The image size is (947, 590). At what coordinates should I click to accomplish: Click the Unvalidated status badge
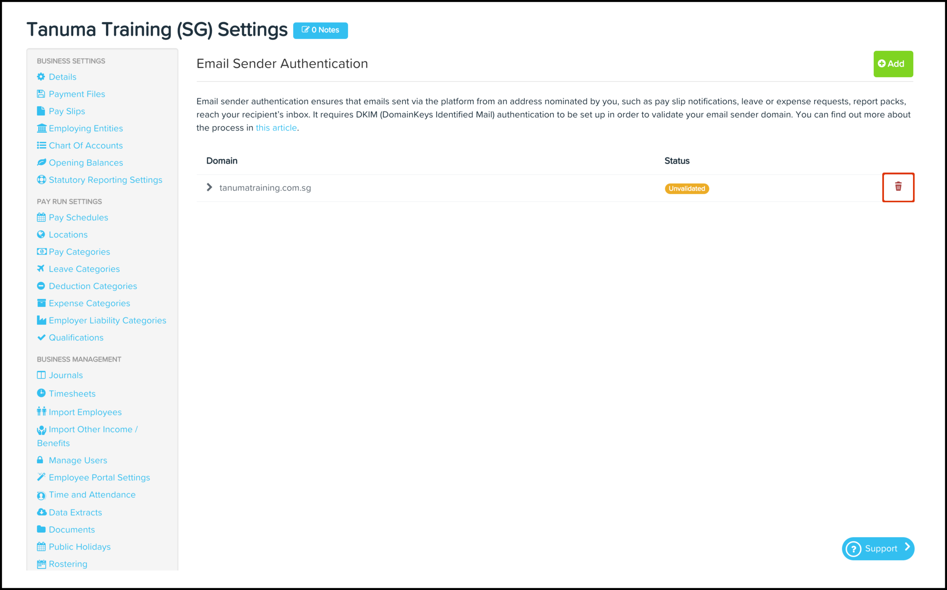686,188
